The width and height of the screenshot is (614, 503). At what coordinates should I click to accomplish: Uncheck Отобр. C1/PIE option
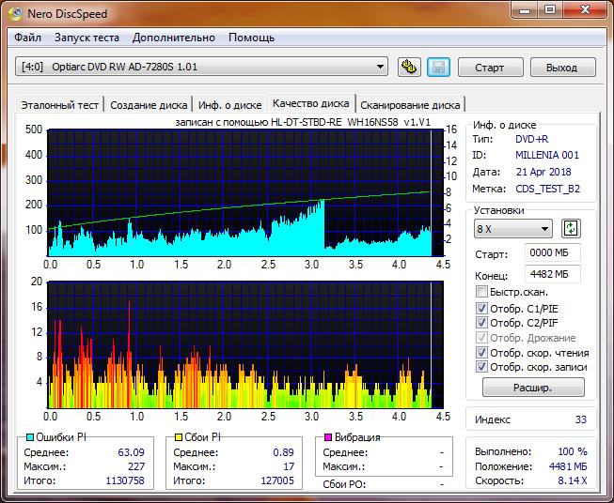(x=482, y=308)
